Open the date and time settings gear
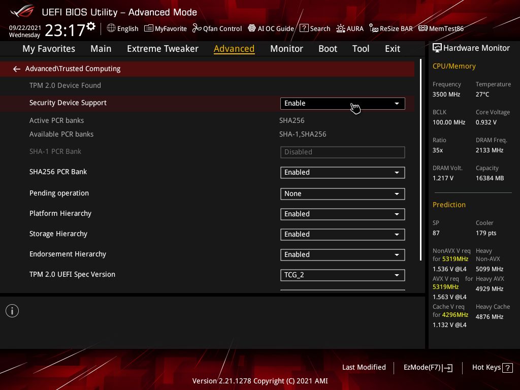Image resolution: width=520 pixels, height=390 pixels. click(91, 26)
